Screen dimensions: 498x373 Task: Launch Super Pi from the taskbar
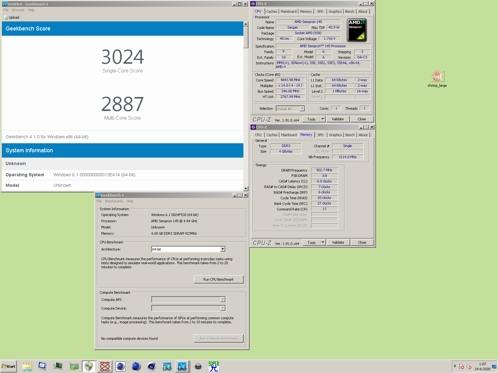[214, 366]
